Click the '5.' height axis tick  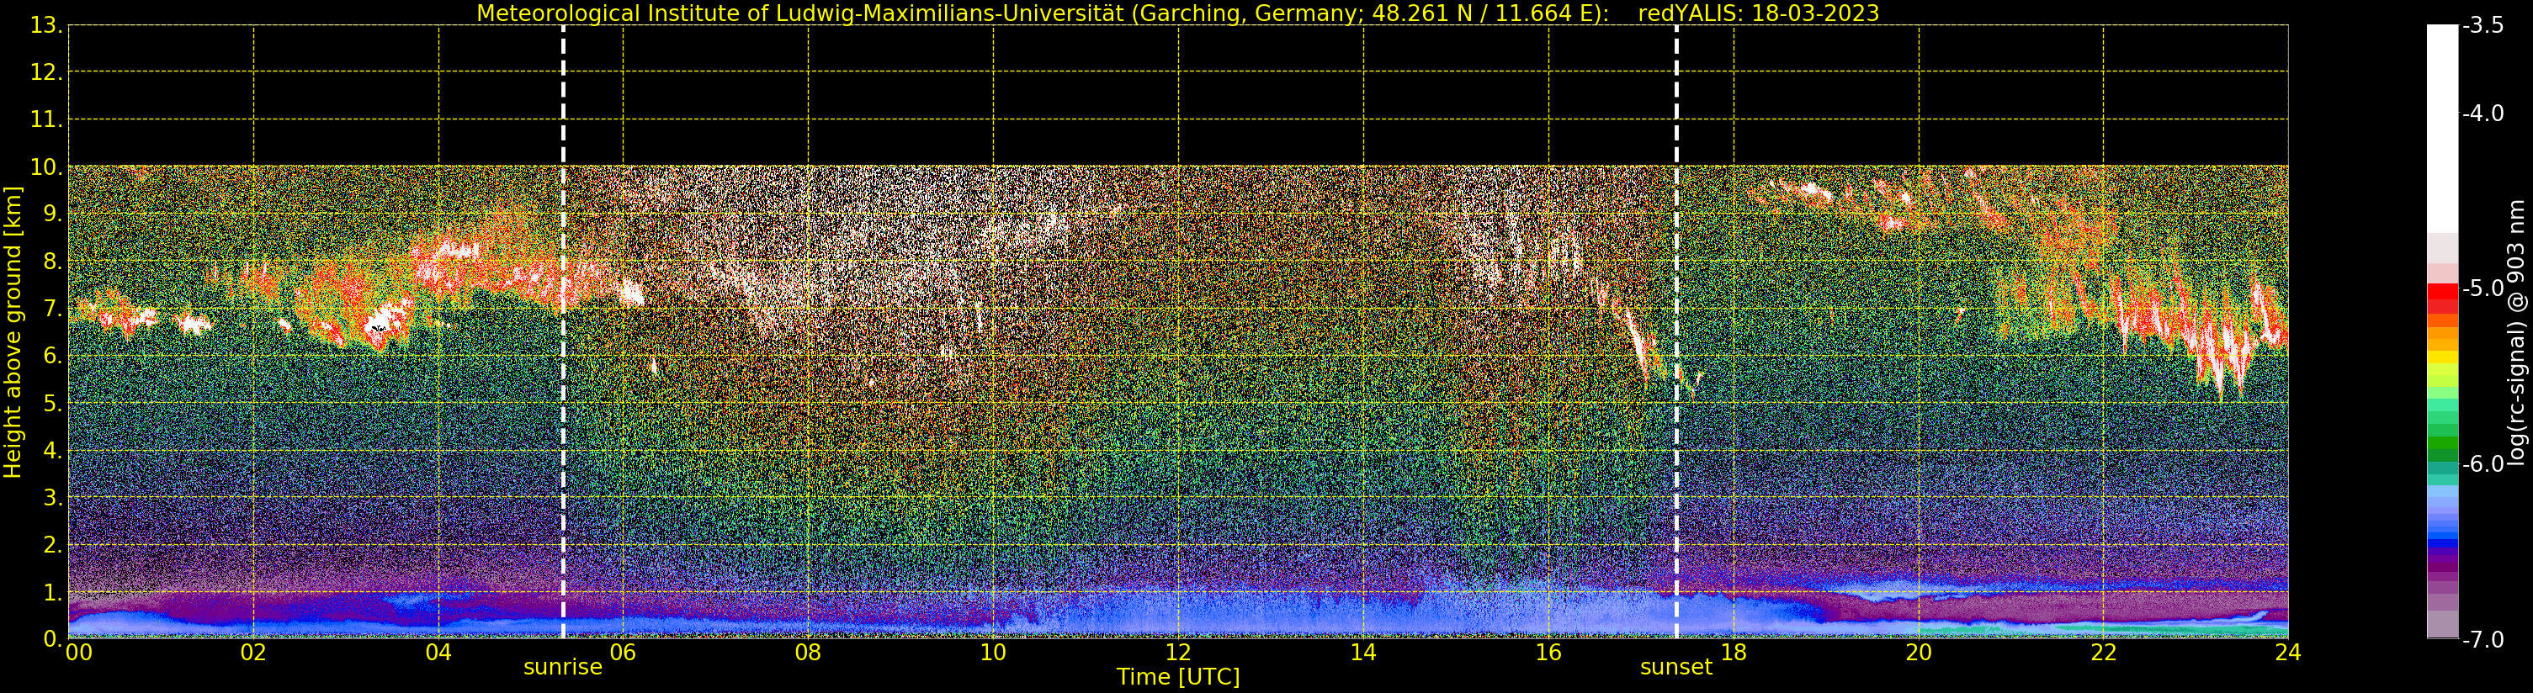point(52,403)
